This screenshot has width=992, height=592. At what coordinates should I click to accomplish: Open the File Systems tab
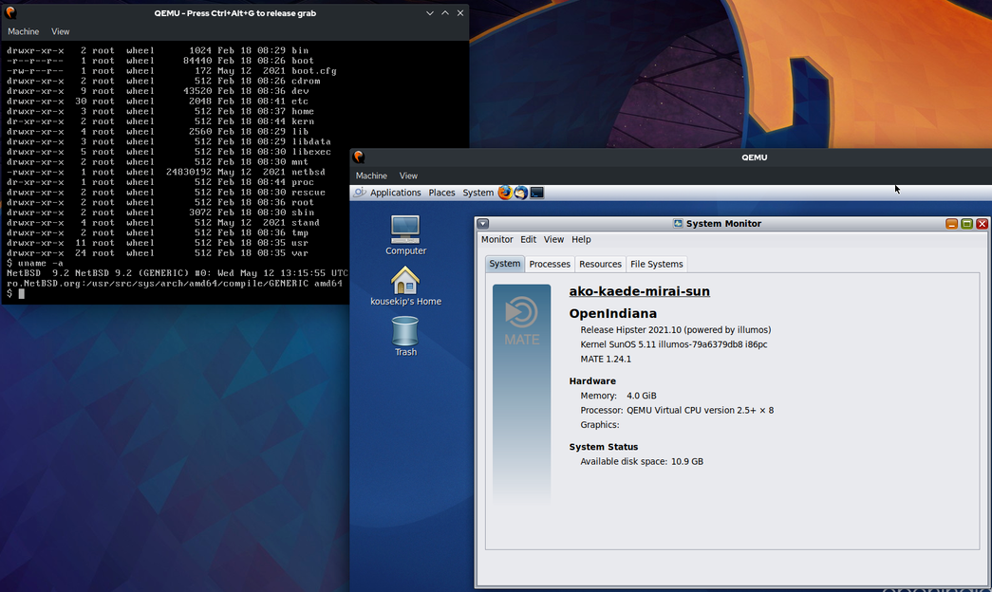[656, 264]
